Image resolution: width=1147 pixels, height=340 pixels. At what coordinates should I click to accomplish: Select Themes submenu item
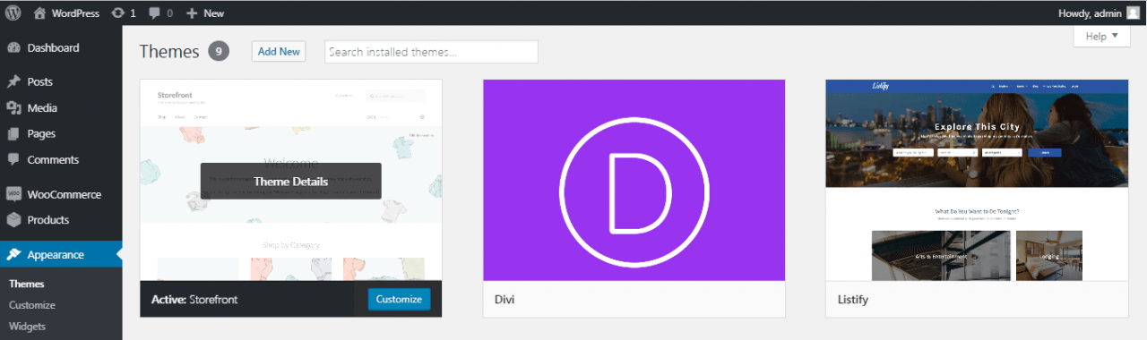coord(26,284)
